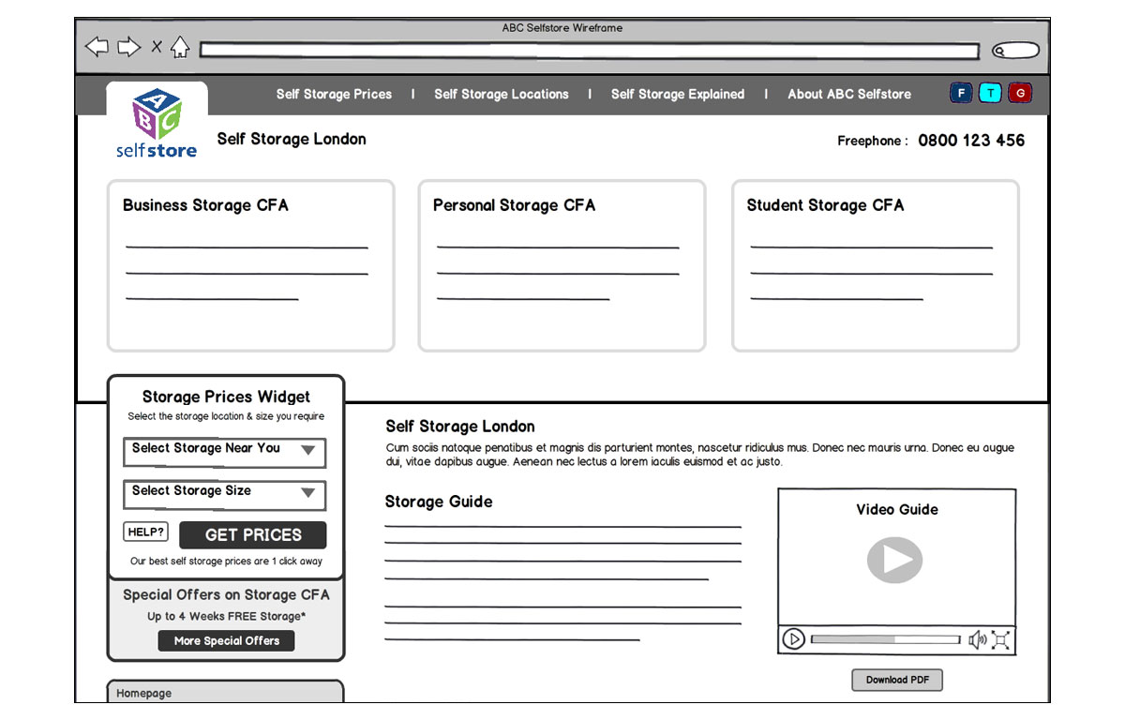Click the browser home icon
The width and height of the screenshot is (1125, 720).
pos(180,47)
